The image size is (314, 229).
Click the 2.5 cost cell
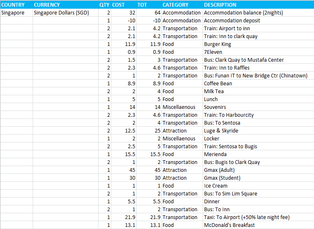tap(124, 146)
